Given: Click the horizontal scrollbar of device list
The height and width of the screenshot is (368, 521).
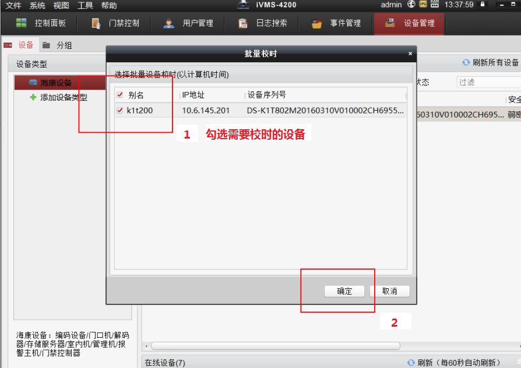Looking at the screenshot, I should tap(274, 345).
